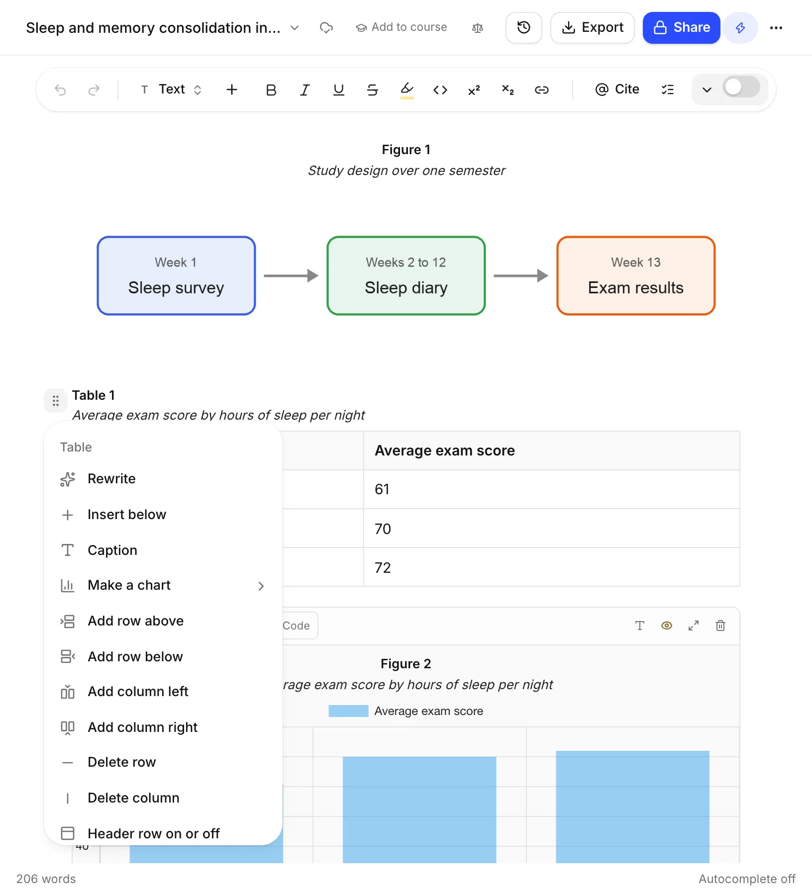Image resolution: width=812 pixels, height=895 pixels.
Task: Choose Add row above
Action: (163, 621)
